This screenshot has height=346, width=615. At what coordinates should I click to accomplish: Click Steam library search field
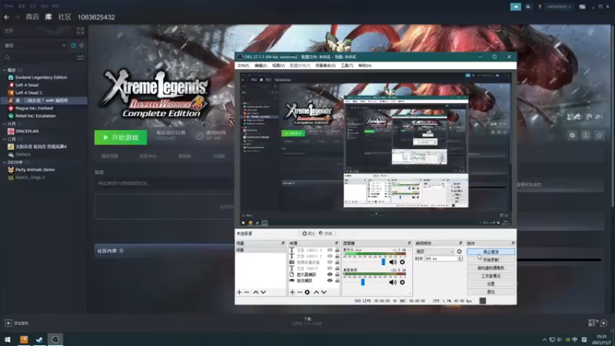(x=40, y=58)
